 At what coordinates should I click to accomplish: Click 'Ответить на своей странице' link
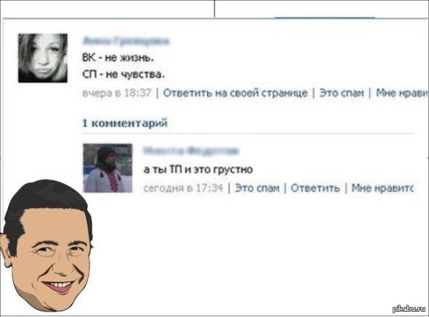(236, 93)
